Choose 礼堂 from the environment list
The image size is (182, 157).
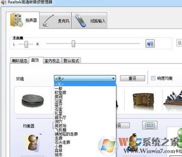[x=85, y=113]
